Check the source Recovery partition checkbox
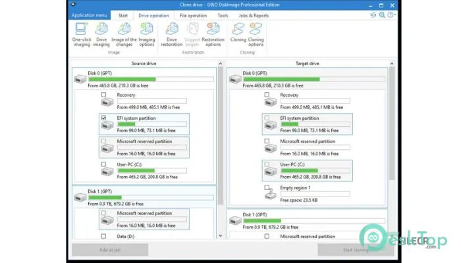 click(x=104, y=95)
